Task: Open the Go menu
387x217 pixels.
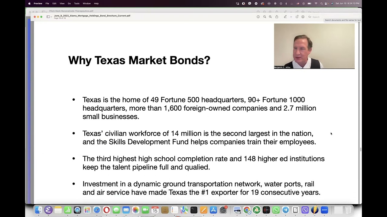Action: pos(69,3)
